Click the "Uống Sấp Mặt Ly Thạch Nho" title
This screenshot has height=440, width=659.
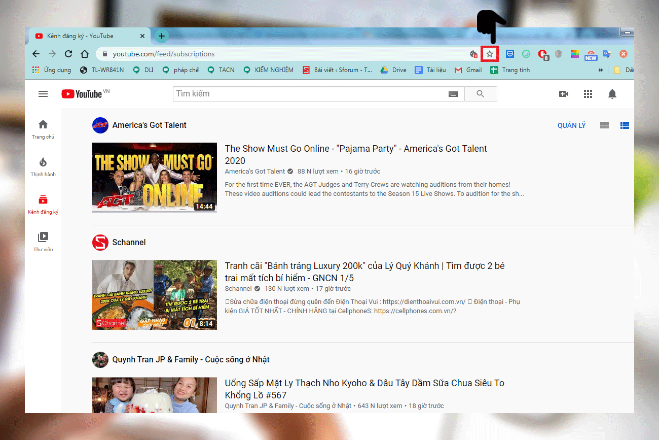(x=364, y=389)
